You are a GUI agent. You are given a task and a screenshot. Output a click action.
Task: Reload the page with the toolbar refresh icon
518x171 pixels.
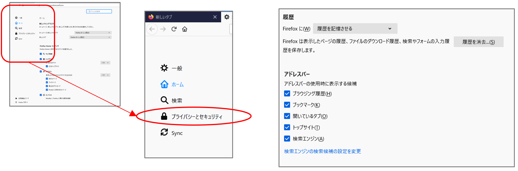click(x=174, y=29)
